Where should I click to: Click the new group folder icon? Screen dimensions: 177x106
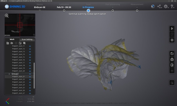[20, 43]
